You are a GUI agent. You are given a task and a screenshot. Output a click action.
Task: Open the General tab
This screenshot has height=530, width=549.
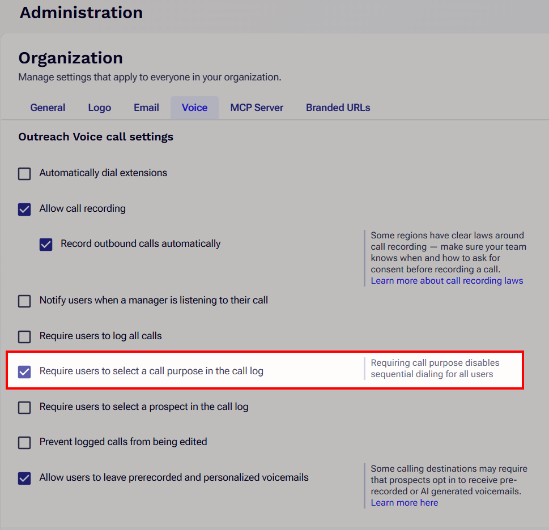[x=48, y=108]
